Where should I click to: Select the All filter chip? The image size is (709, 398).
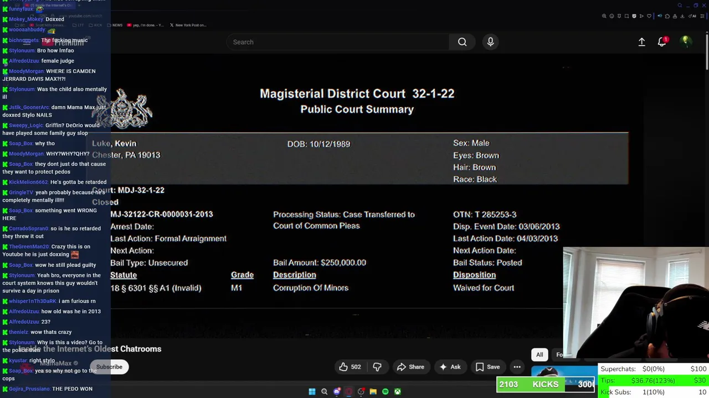coord(540,354)
